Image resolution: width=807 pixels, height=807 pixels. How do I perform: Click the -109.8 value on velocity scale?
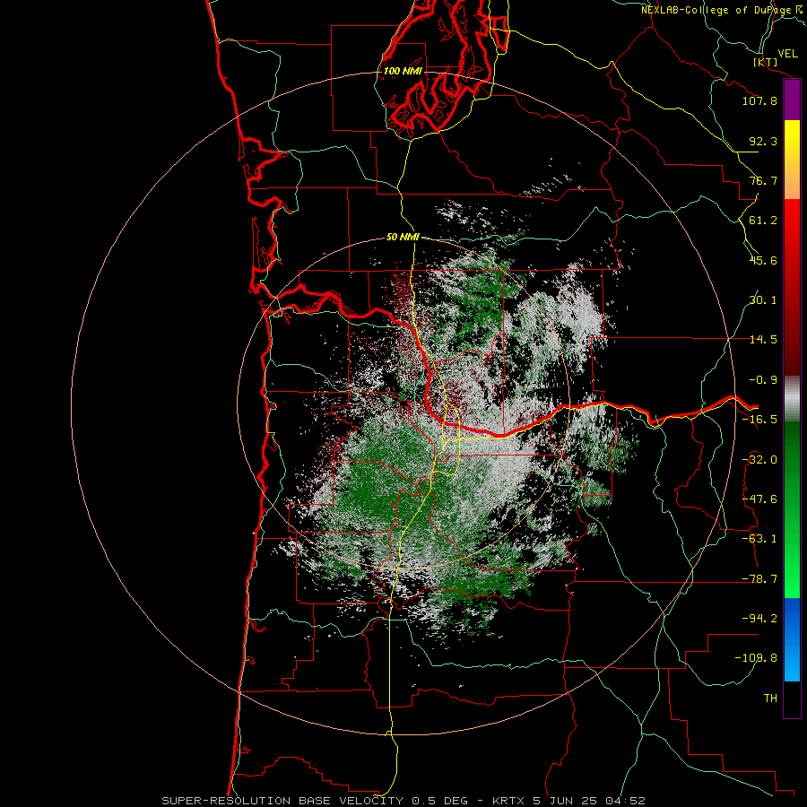click(x=757, y=658)
